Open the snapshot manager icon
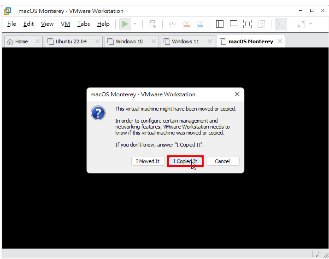Screen dimensions: 329x259 pyautogui.click(x=200, y=24)
